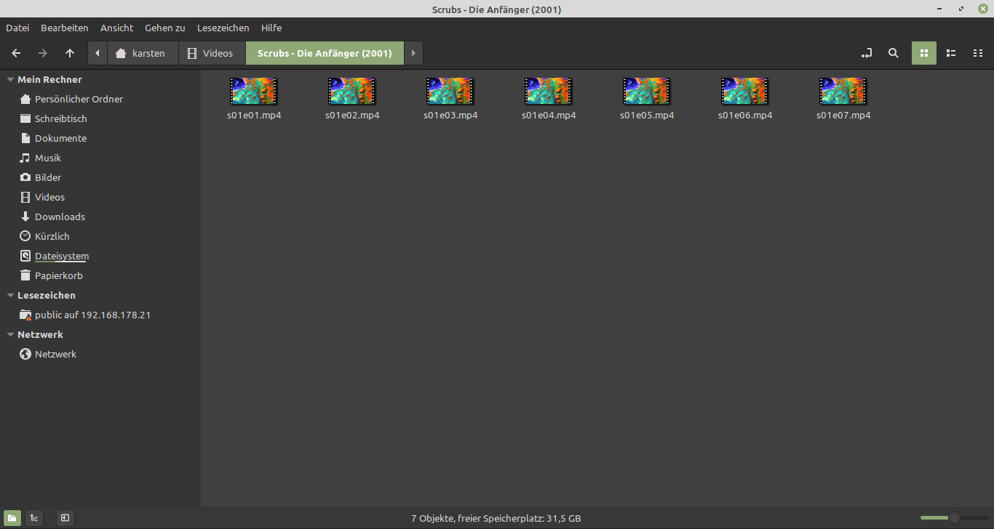994x529 pixels.
Task: Click the Downloads arrow icon
Action: pyautogui.click(x=25, y=217)
